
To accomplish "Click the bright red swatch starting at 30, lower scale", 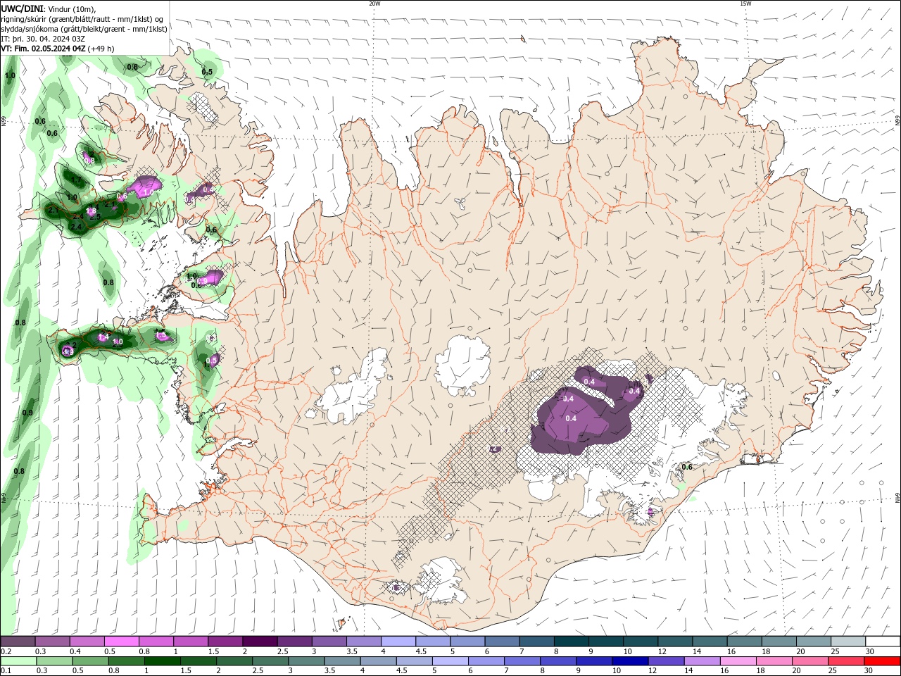I will pyautogui.click(x=882, y=661).
